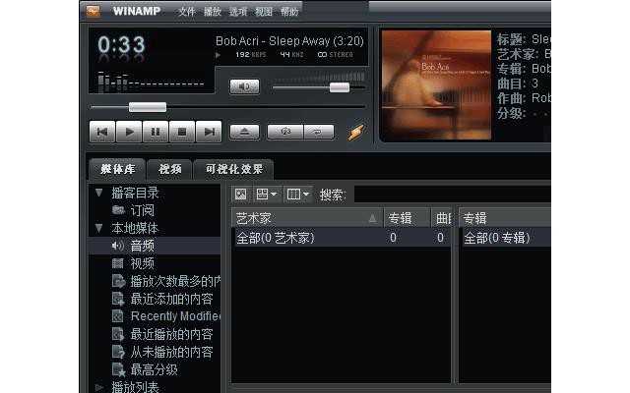Viewport: 630px width, 393px height.
Task: Collapse the 本地媒体 tree node
Action: (x=99, y=228)
